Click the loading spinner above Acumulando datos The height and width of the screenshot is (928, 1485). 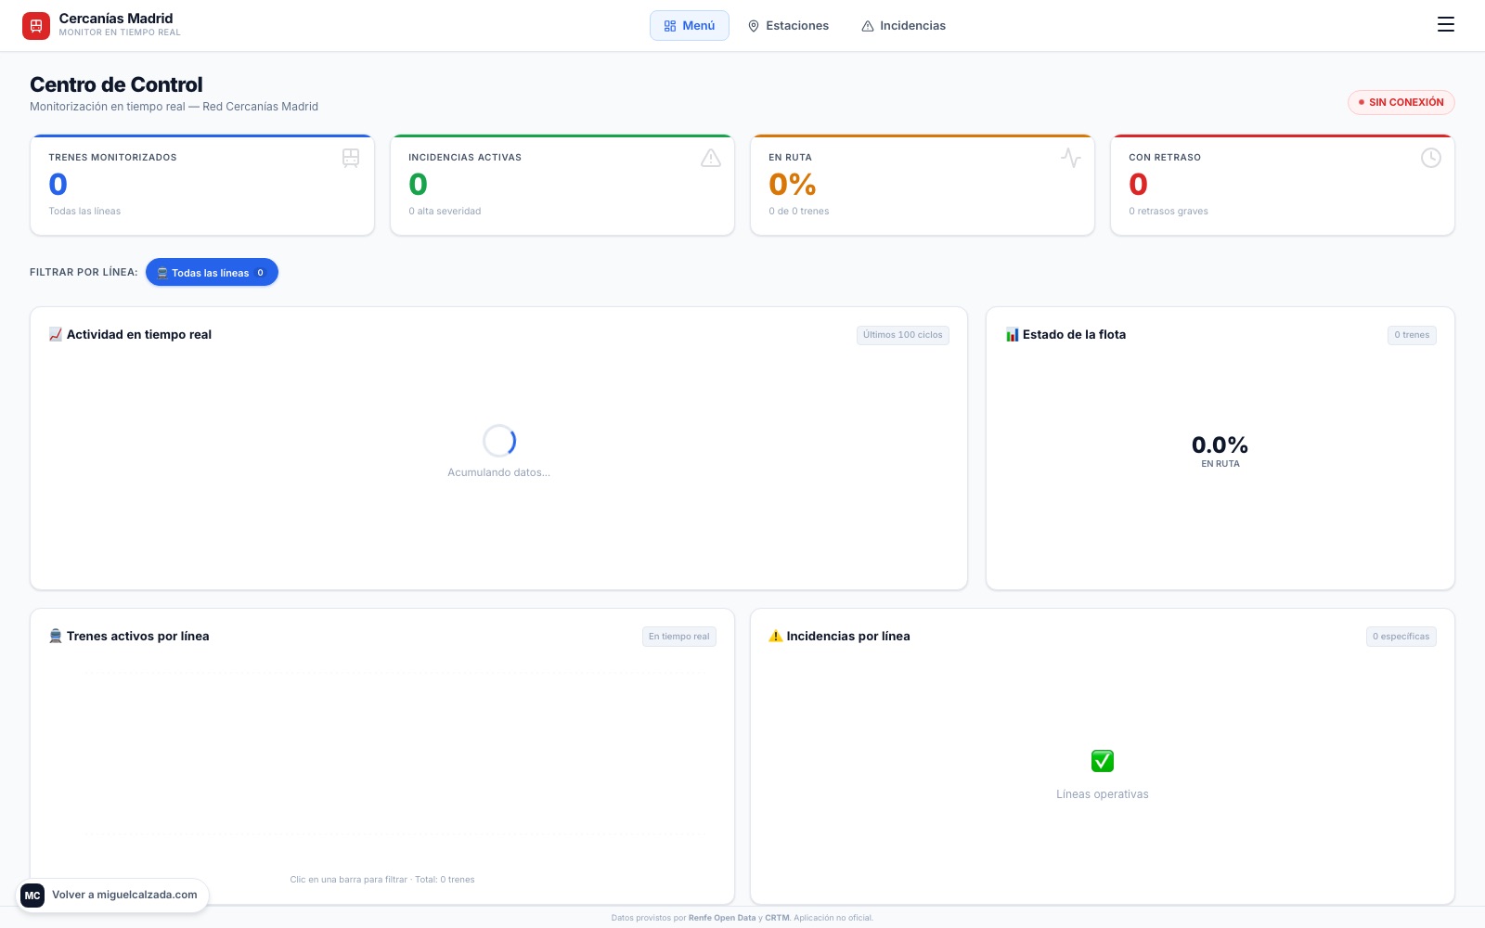tap(499, 441)
